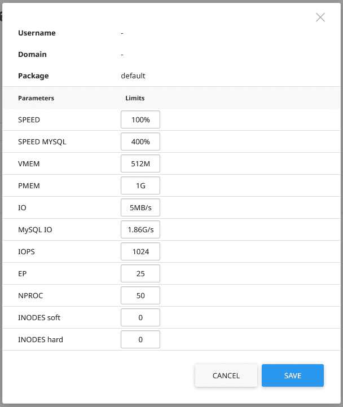Click the PMEM limit field showing 1G
Image resolution: width=343 pixels, height=407 pixels.
click(140, 186)
